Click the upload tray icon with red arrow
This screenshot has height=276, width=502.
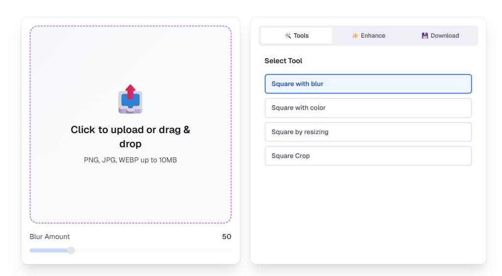click(130, 99)
